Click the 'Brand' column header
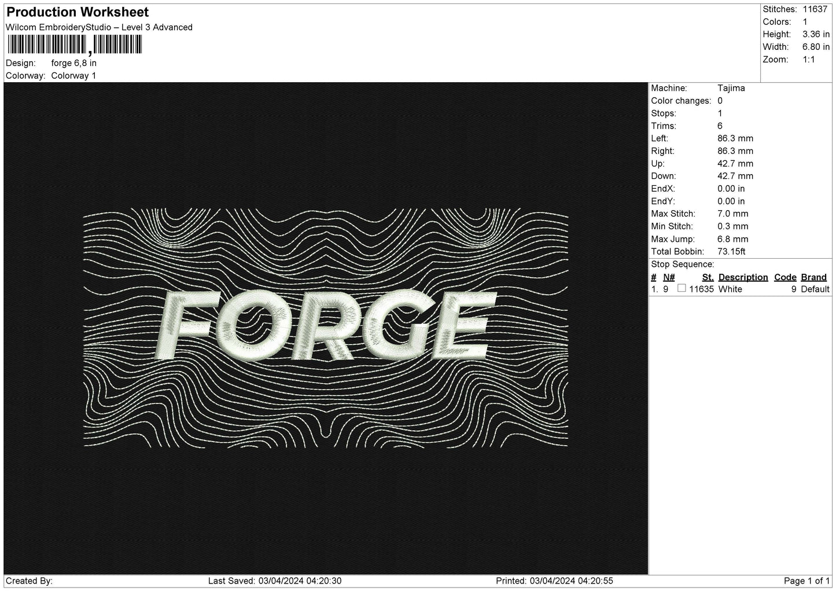Viewport: 836px width, 591px height. (813, 277)
